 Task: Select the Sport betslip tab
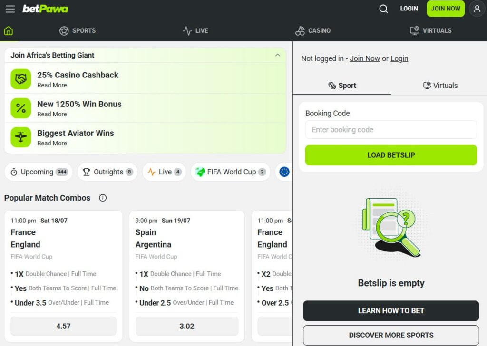pyautogui.click(x=342, y=86)
